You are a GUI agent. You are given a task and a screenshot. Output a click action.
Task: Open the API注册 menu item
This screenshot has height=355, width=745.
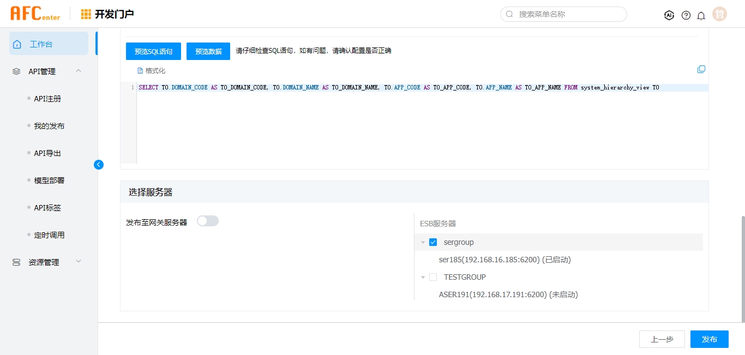47,99
